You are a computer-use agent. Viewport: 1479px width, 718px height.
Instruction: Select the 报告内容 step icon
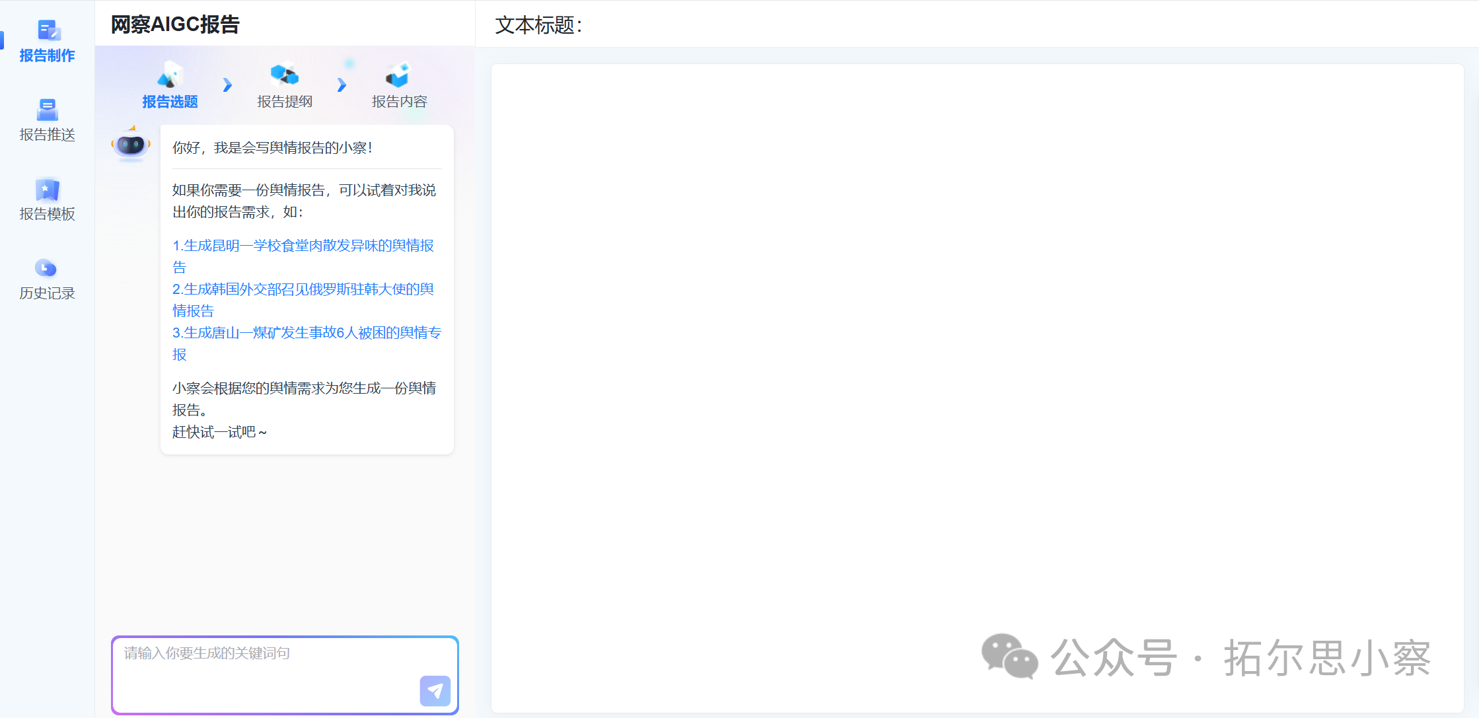pos(399,75)
